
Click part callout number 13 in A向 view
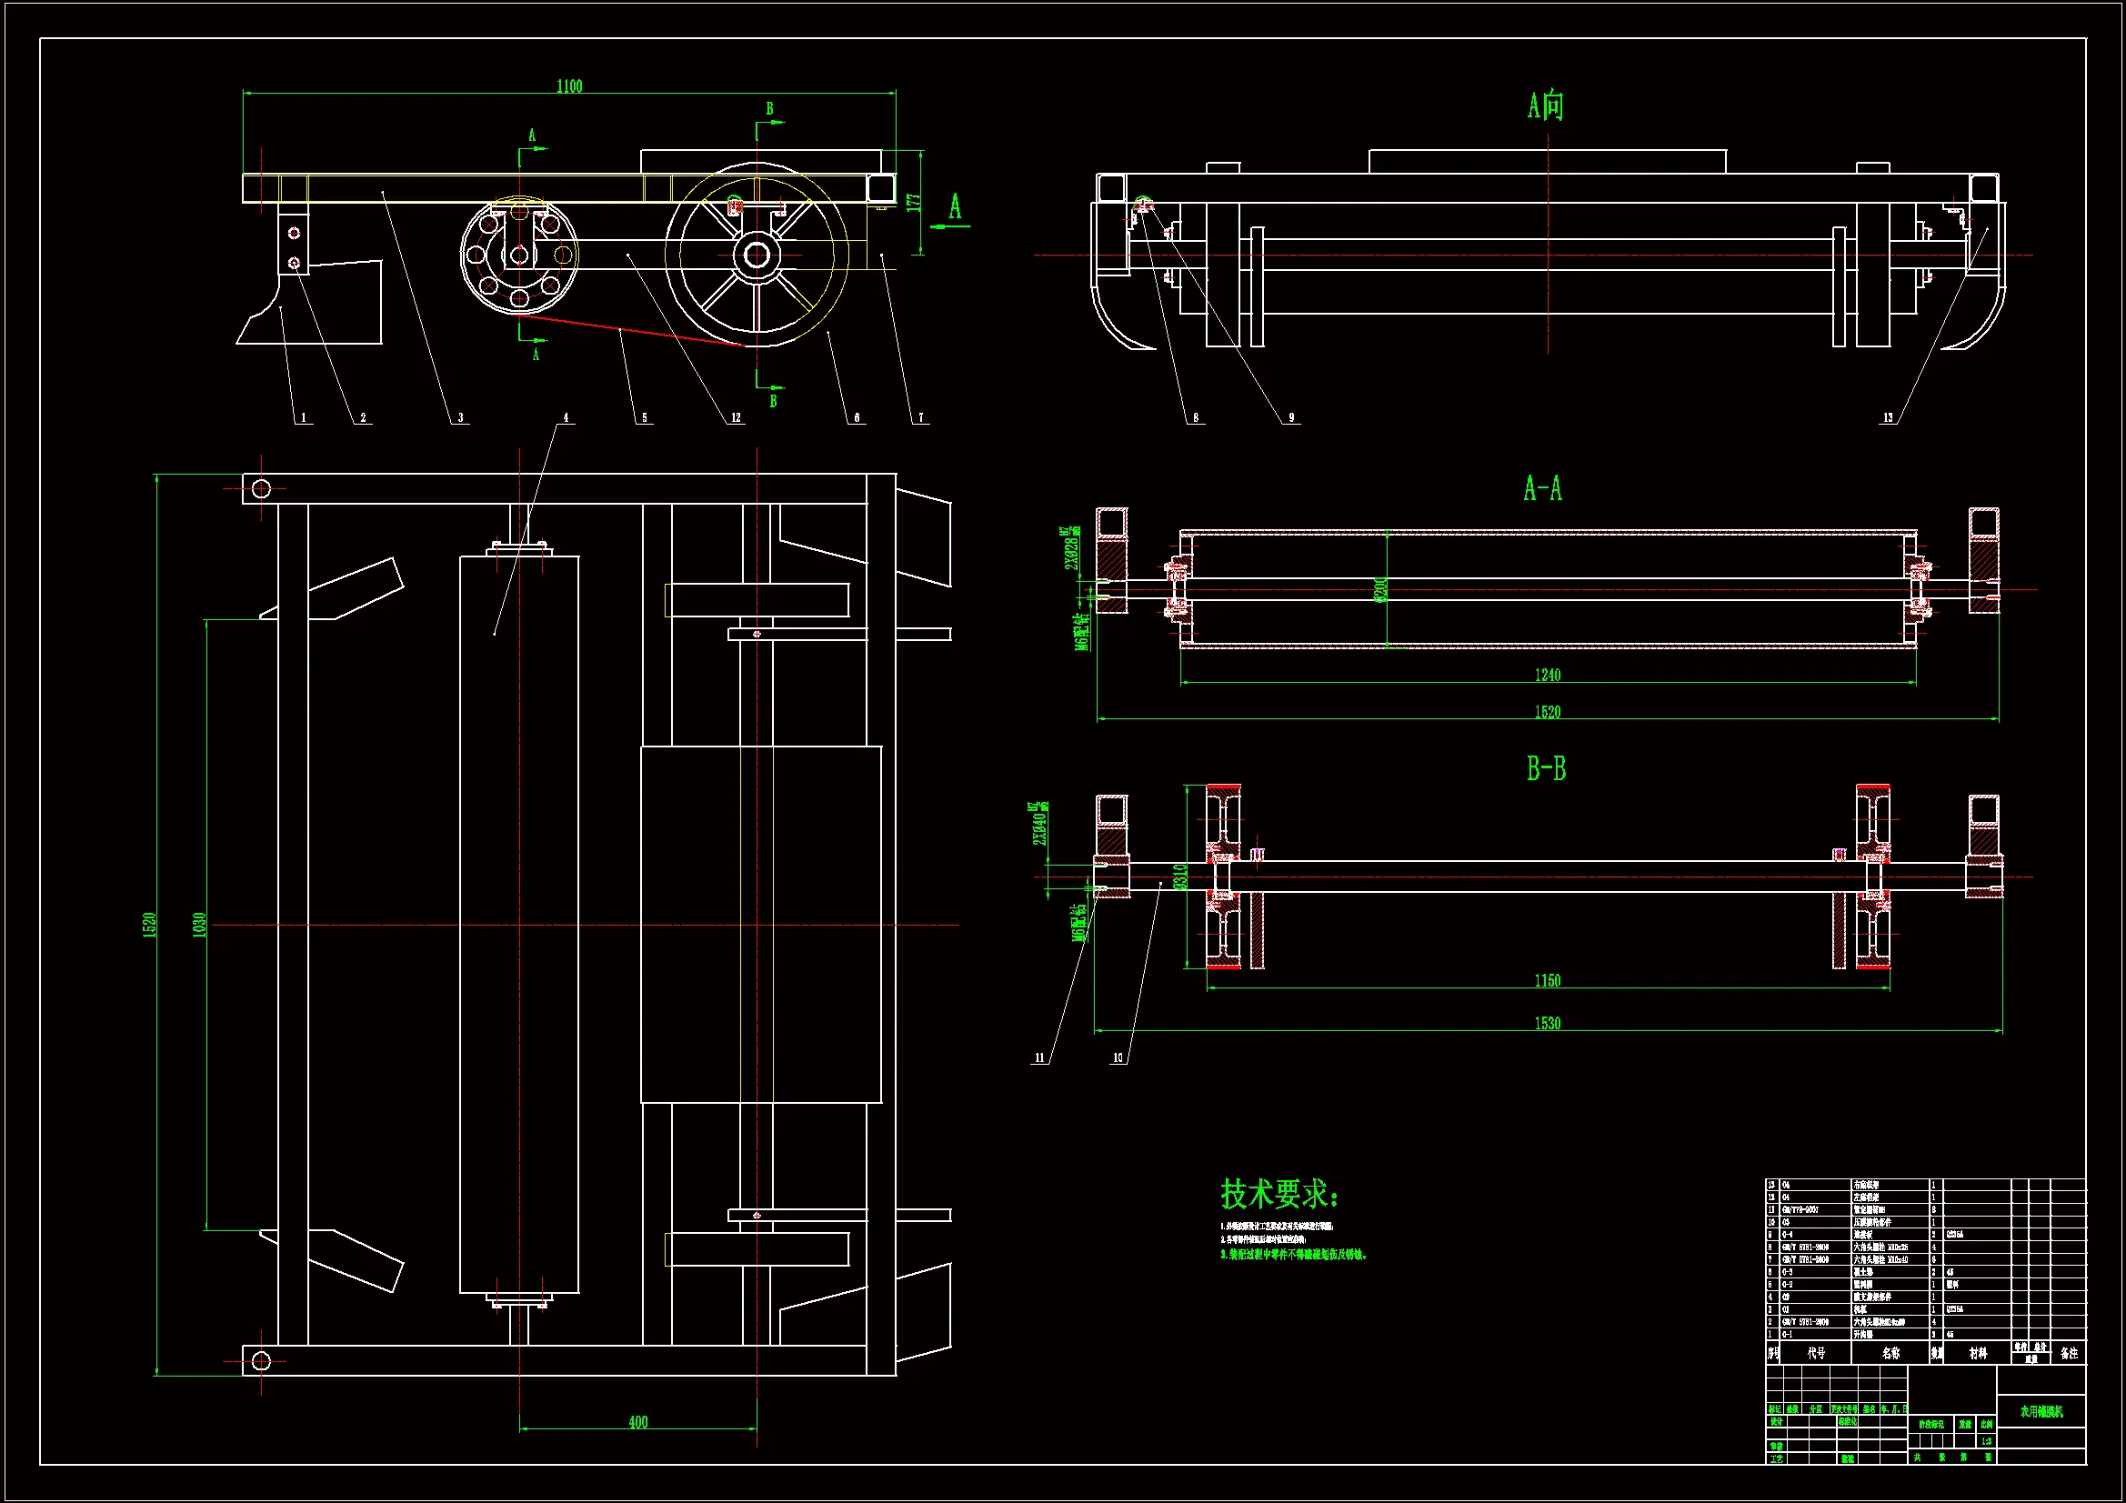(1888, 417)
